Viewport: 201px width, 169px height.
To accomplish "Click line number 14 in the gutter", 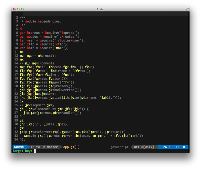I will click(x=16, y=63).
